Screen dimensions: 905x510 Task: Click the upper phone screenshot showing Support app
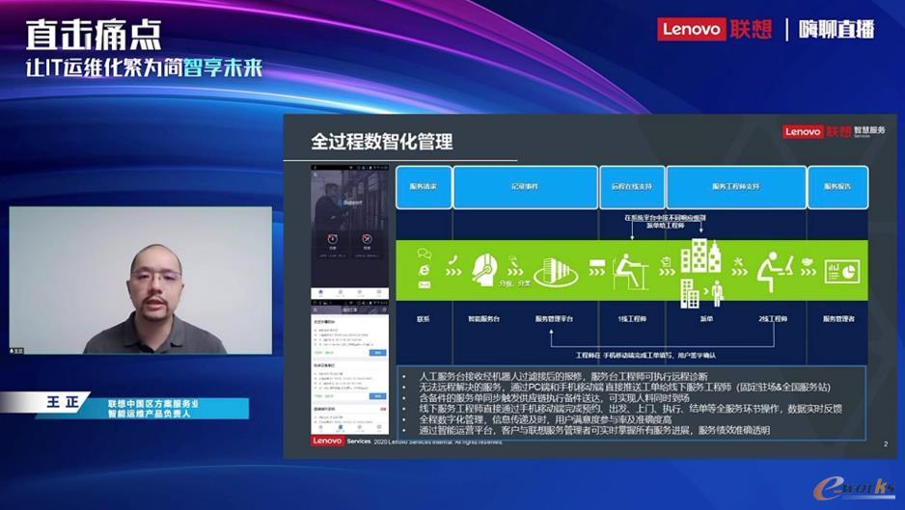(350, 232)
